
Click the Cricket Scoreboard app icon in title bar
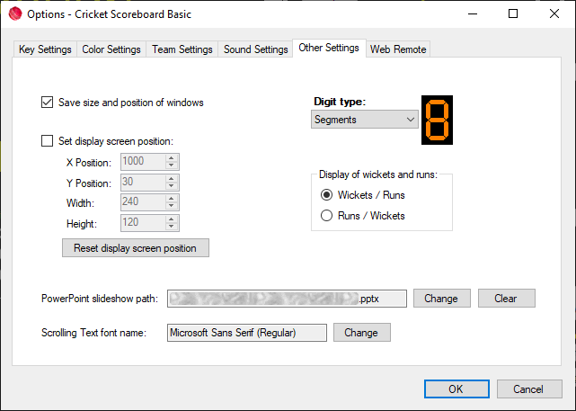(13, 14)
